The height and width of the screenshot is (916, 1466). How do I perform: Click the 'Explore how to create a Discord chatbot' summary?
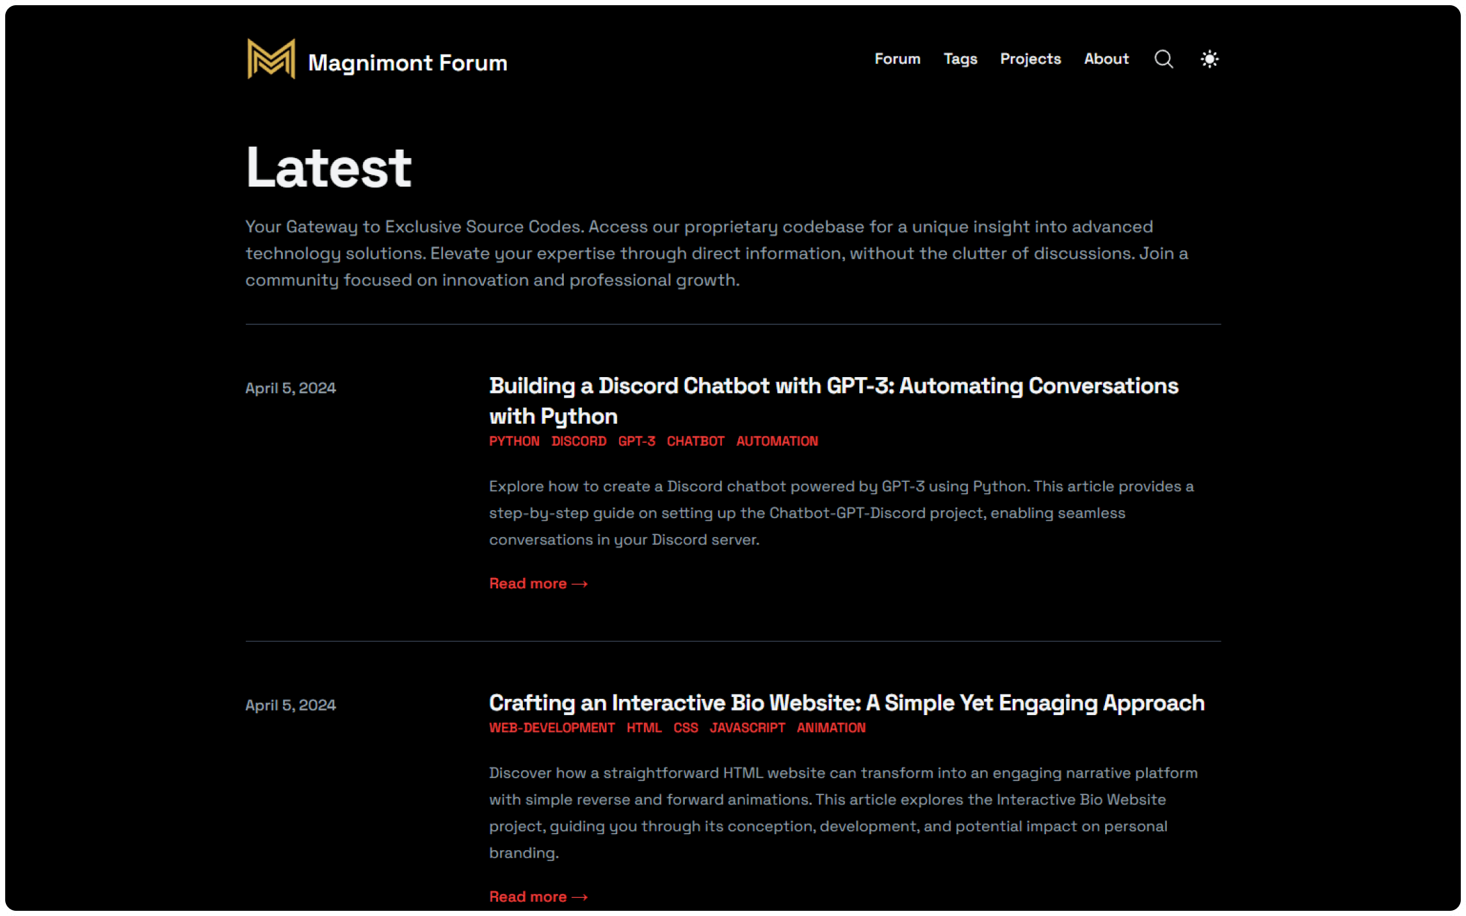842,513
